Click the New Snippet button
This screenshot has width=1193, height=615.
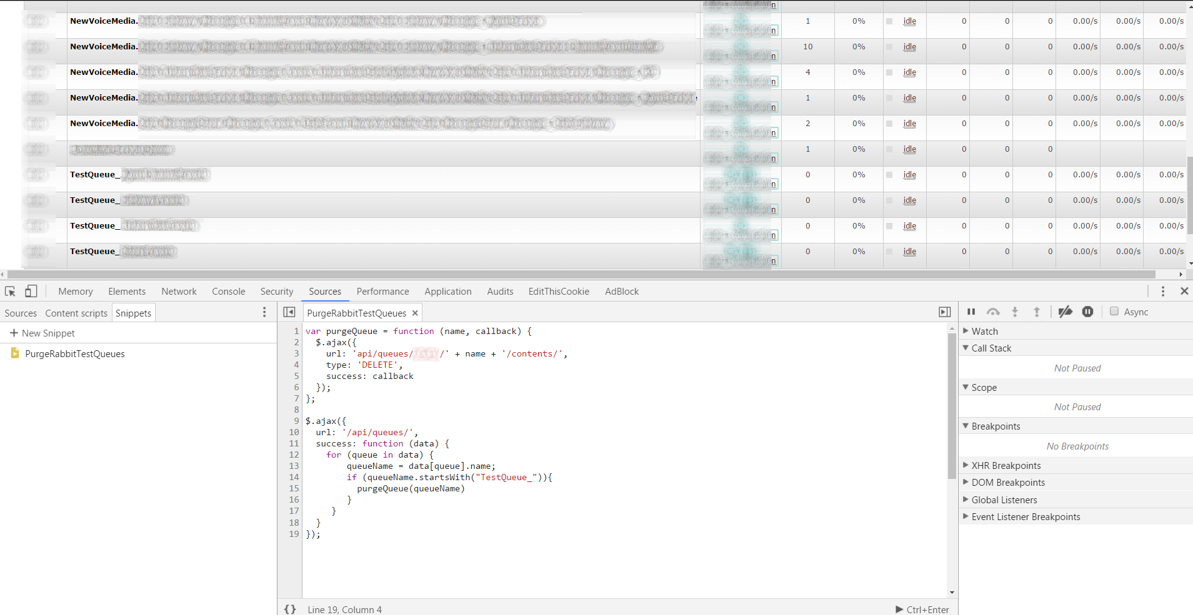point(42,333)
